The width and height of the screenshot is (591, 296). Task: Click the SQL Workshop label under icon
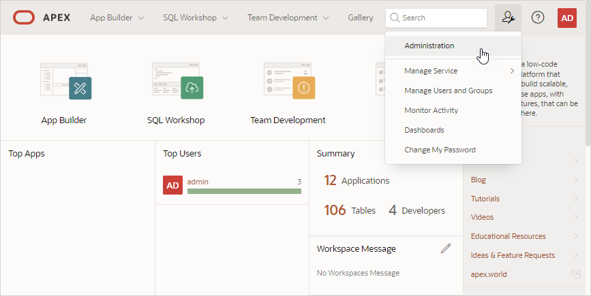[x=176, y=120]
